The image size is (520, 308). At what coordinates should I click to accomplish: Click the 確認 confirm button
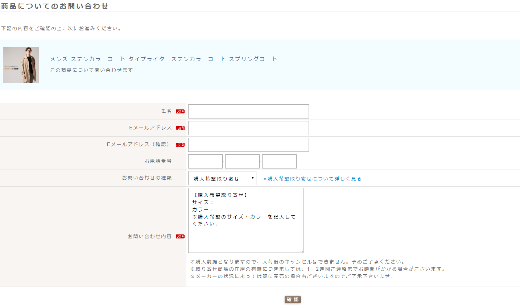click(x=293, y=299)
